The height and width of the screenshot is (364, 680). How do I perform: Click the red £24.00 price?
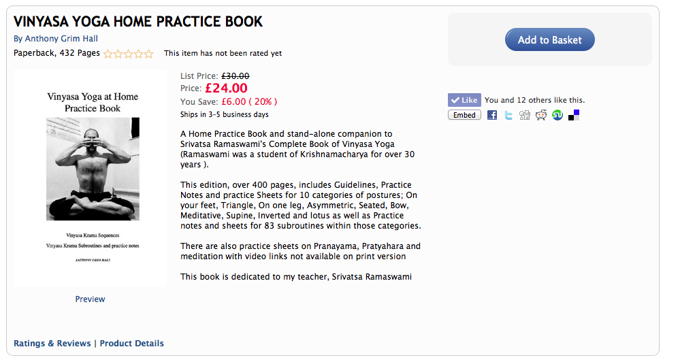click(226, 88)
